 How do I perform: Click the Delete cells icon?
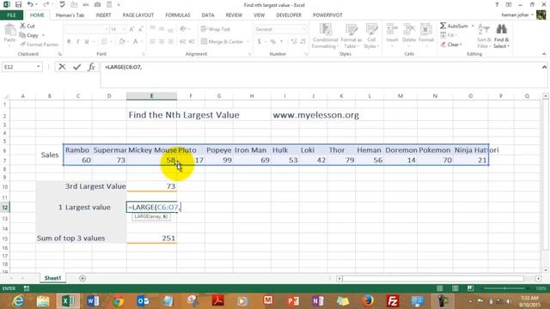[409, 29]
